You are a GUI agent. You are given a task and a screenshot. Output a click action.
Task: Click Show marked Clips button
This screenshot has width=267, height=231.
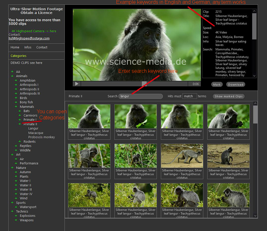228,96
